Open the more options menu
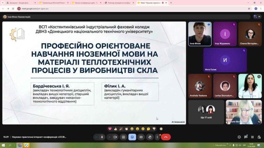Image resolution: width=264 pixels, height=148 pixels. 157,137
